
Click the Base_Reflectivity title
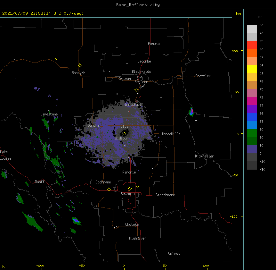(x=138, y=5)
